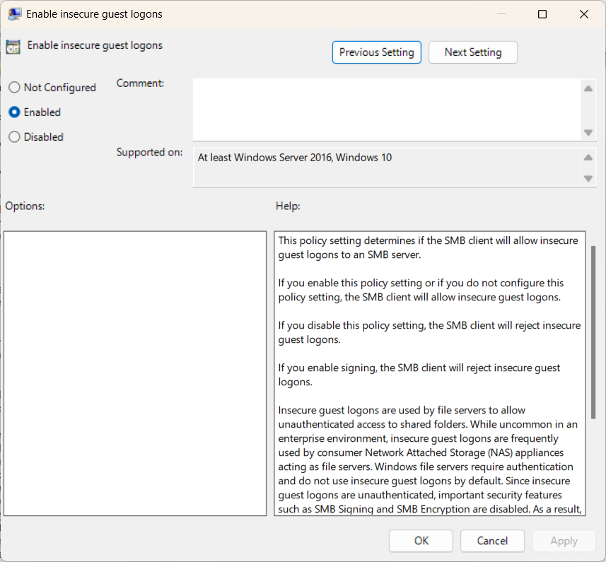Screen dimensions: 606x562
Task: Click the policy icon beside Enable insecure guest logons
Action: coord(13,45)
